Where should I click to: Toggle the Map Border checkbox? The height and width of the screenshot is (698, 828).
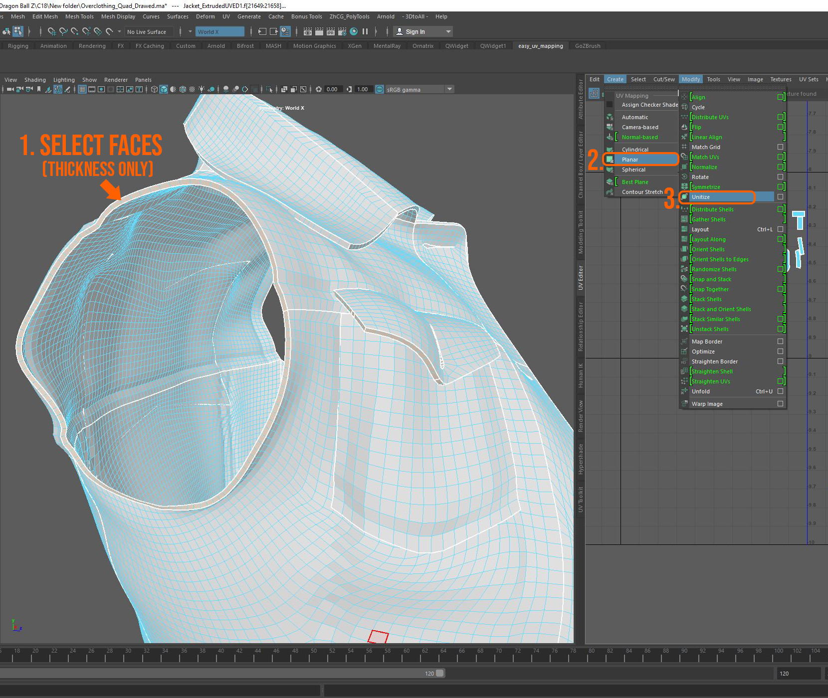pos(780,342)
